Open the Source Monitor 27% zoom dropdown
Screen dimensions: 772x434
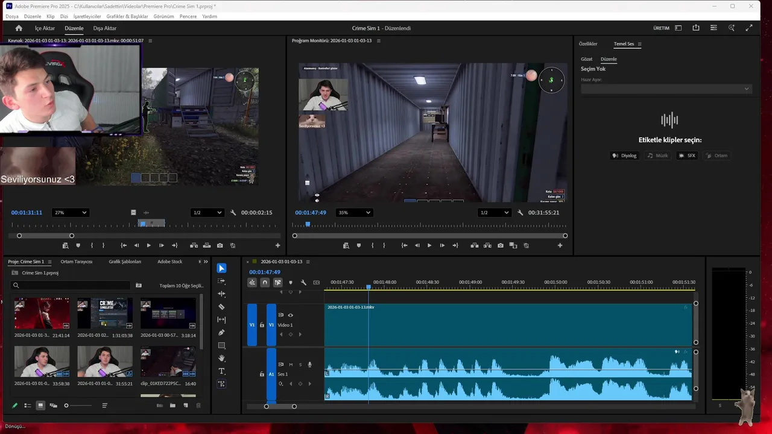point(71,212)
